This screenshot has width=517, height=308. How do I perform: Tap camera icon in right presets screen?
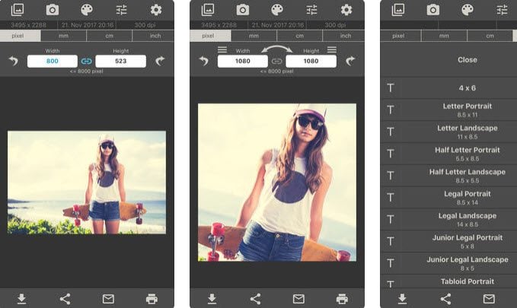(x=433, y=10)
